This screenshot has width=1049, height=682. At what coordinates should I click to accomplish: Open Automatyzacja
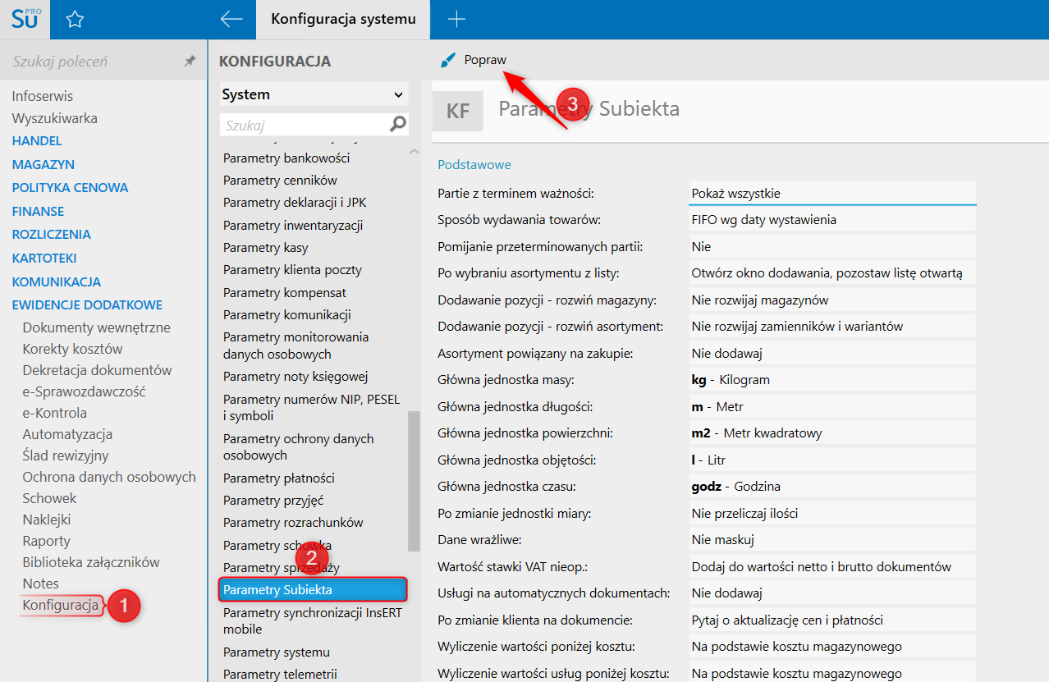(67, 434)
